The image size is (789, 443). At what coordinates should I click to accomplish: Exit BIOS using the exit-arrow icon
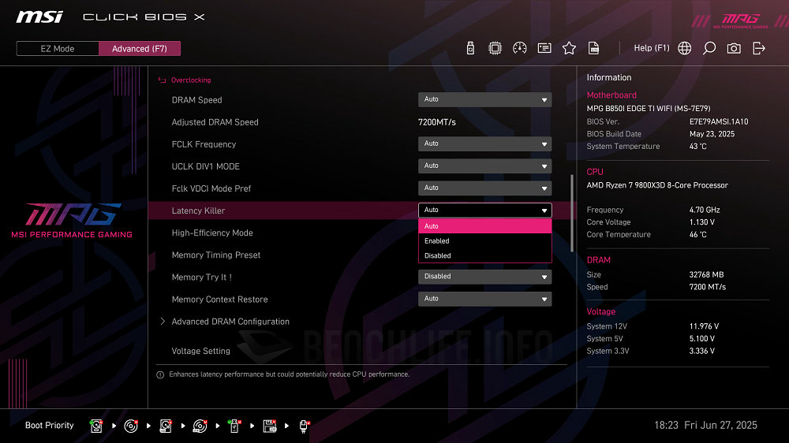coord(759,48)
